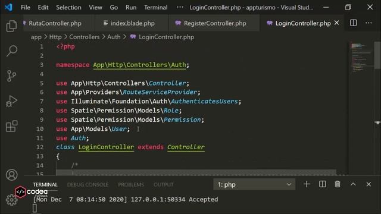Open the Edit menu
This screenshot has height=214, width=381.
(x=43, y=7)
